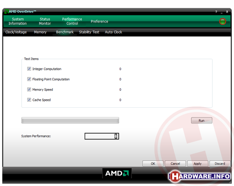The width and height of the screenshot is (234, 186).
Task: Click the System Performance score field
Action: (x=102, y=136)
